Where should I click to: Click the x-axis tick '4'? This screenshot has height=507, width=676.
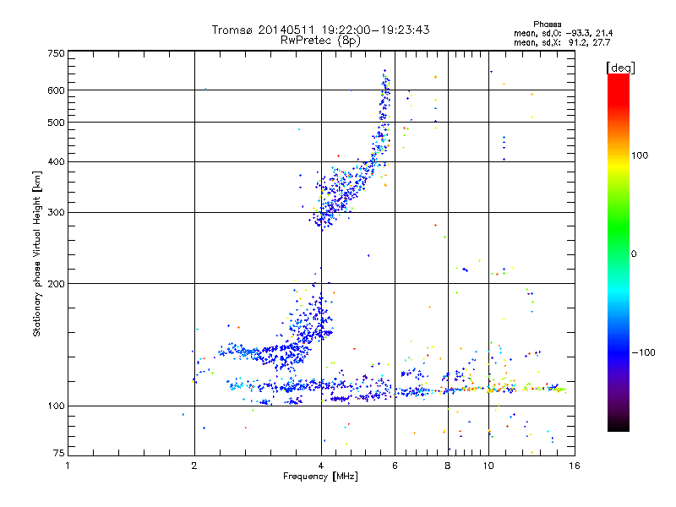(321, 466)
